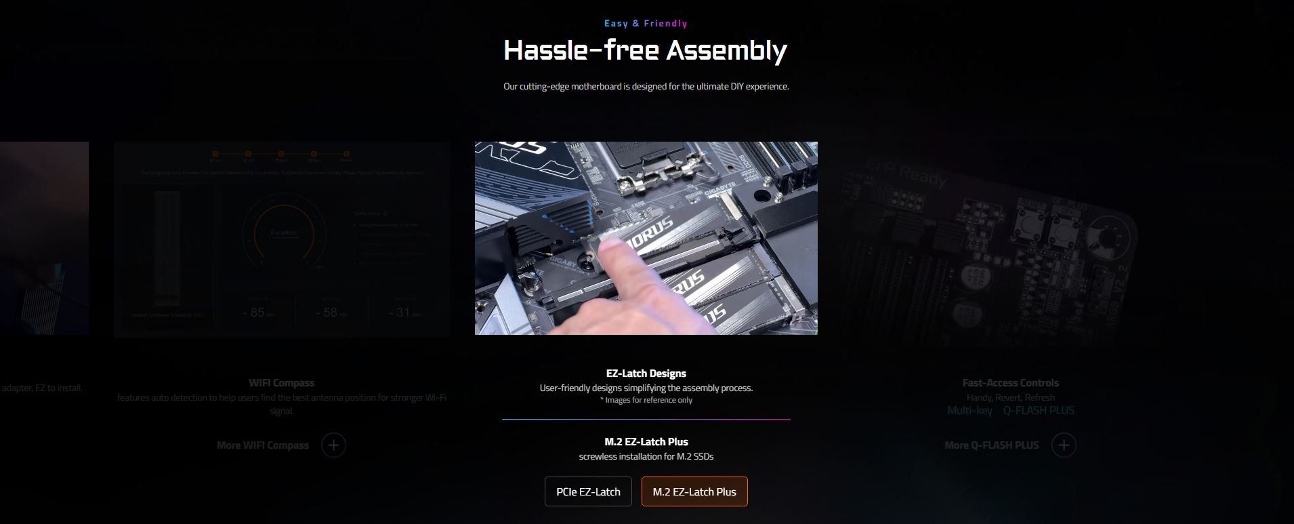The height and width of the screenshot is (524, 1294).
Task: Open the More WIFI Compass link
Action: tap(263, 445)
